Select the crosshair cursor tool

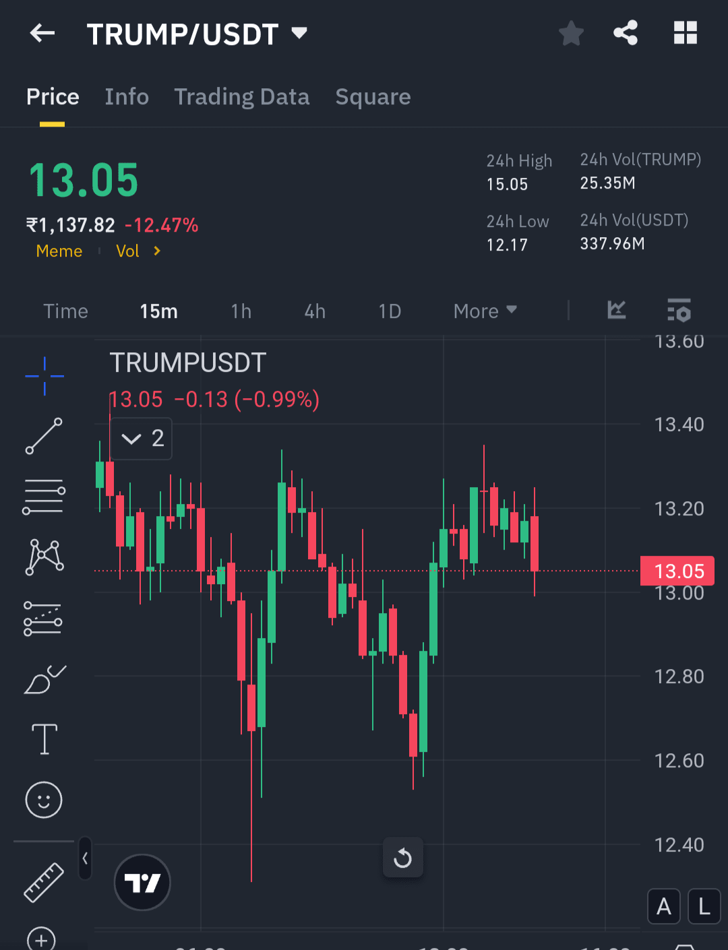click(44, 376)
